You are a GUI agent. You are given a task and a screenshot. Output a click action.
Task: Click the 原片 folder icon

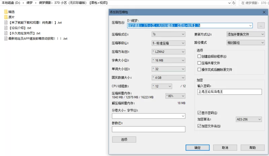(6, 17)
